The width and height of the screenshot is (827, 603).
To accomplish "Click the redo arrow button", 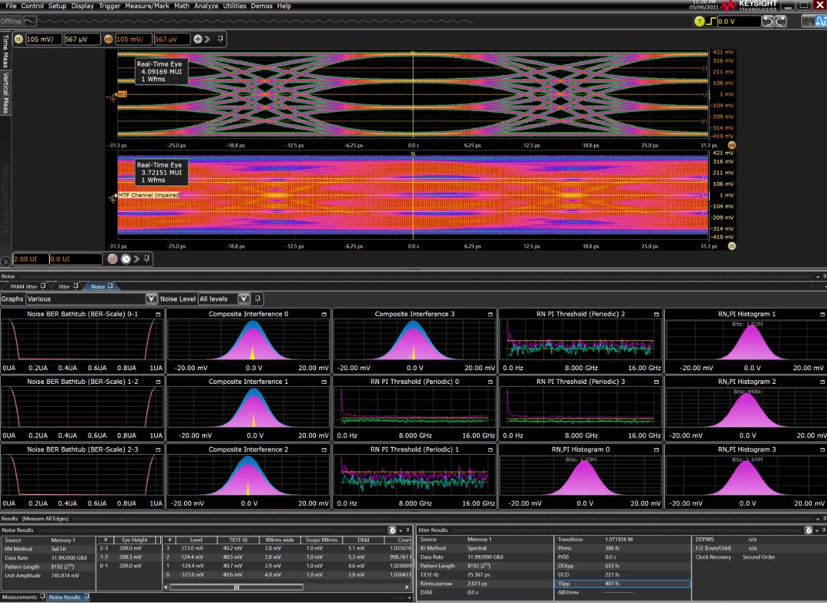I will point(780,21).
